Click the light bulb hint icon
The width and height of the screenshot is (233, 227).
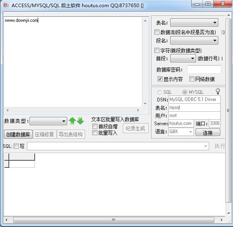(218, 91)
